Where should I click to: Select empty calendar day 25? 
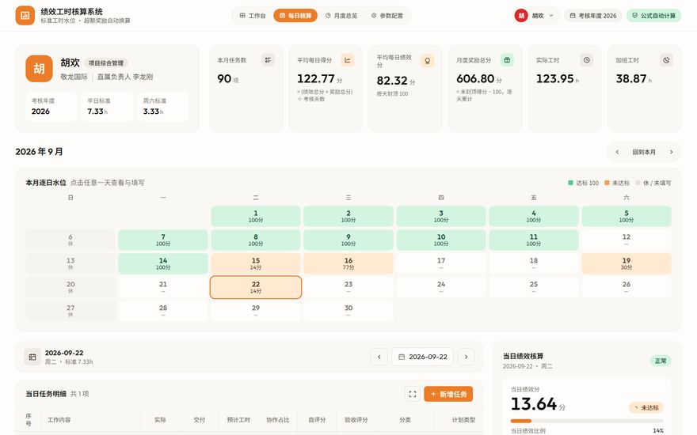534,287
